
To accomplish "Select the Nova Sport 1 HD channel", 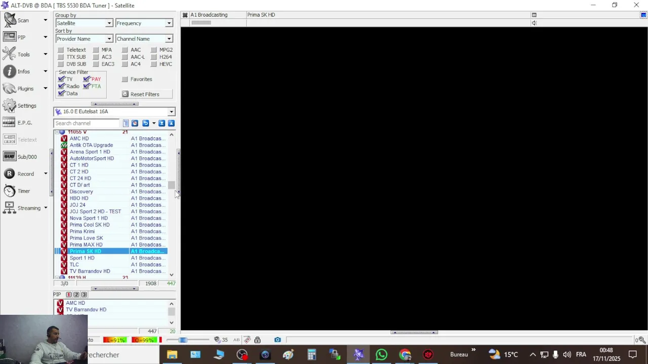I will [x=89, y=218].
